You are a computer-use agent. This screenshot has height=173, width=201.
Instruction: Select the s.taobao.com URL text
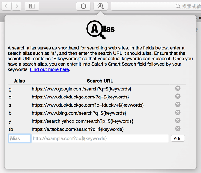(x=78, y=129)
